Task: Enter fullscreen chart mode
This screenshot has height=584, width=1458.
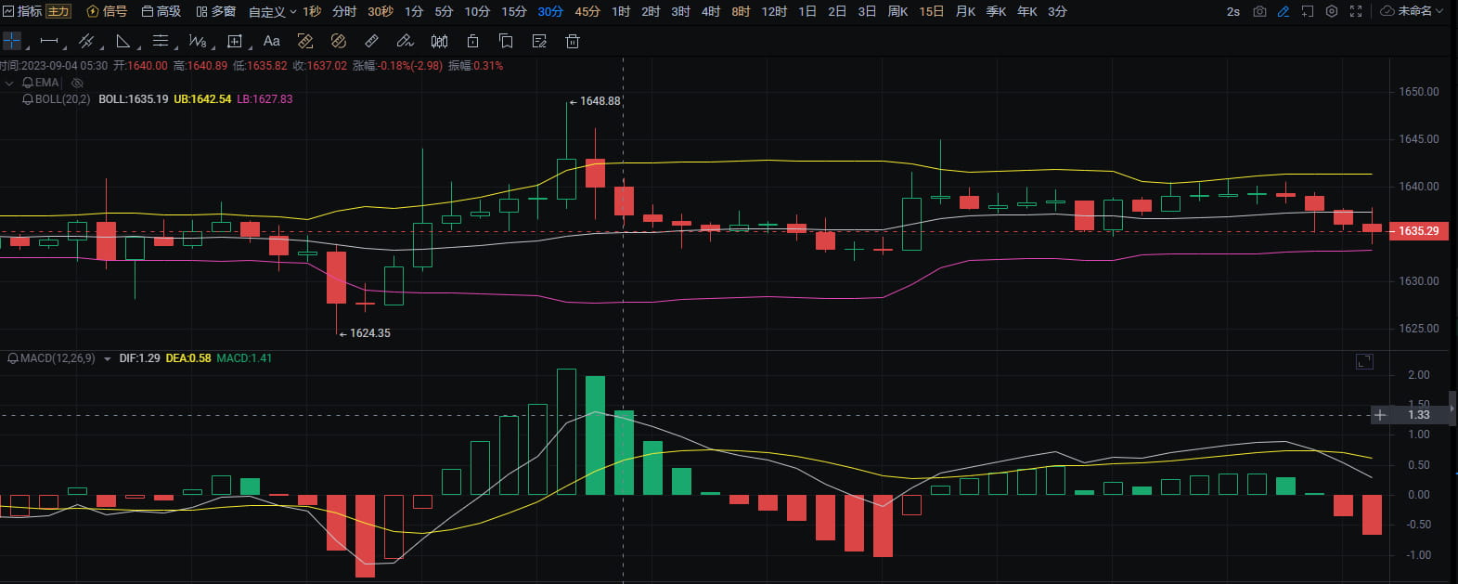Action: click(x=1356, y=11)
